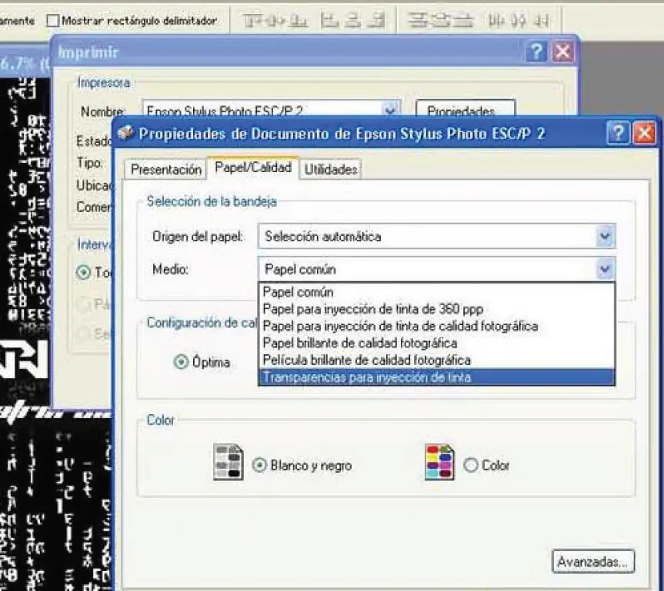Pick Papel para inyección de tinta de calidad fotográfica

[436, 326]
